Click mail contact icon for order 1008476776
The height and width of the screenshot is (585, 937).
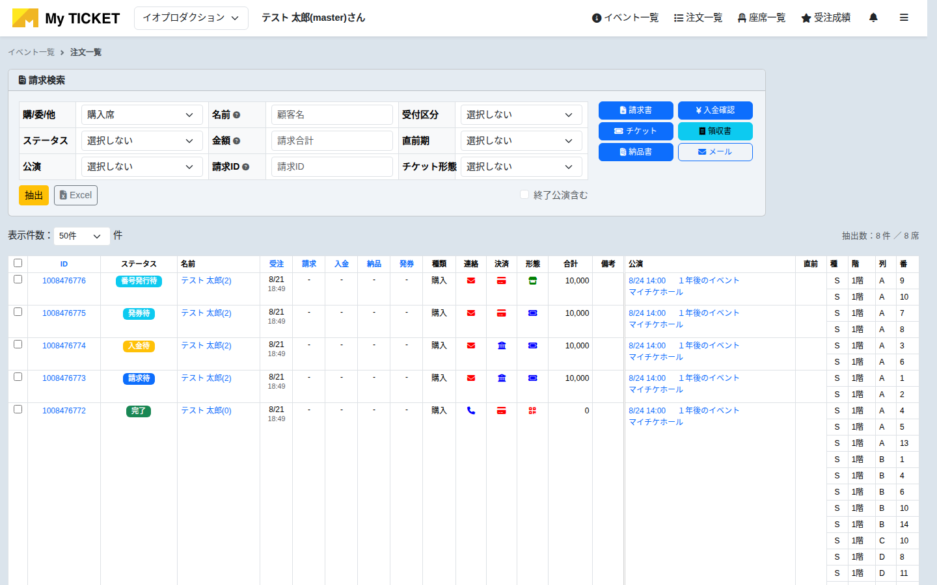click(x=471, y=281)
